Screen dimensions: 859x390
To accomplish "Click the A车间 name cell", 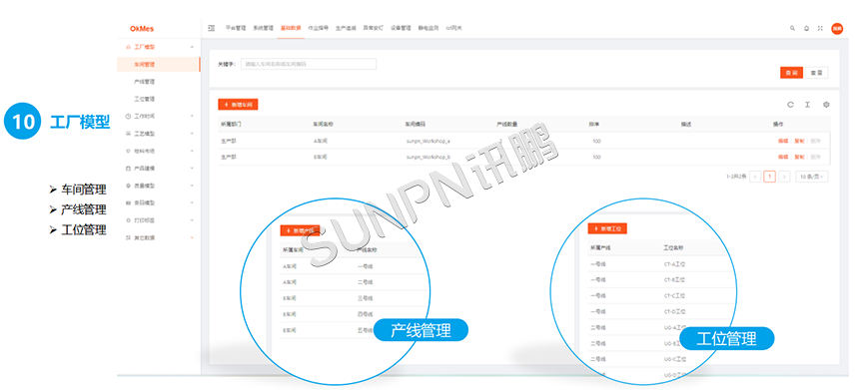I will tap(320, 141).
